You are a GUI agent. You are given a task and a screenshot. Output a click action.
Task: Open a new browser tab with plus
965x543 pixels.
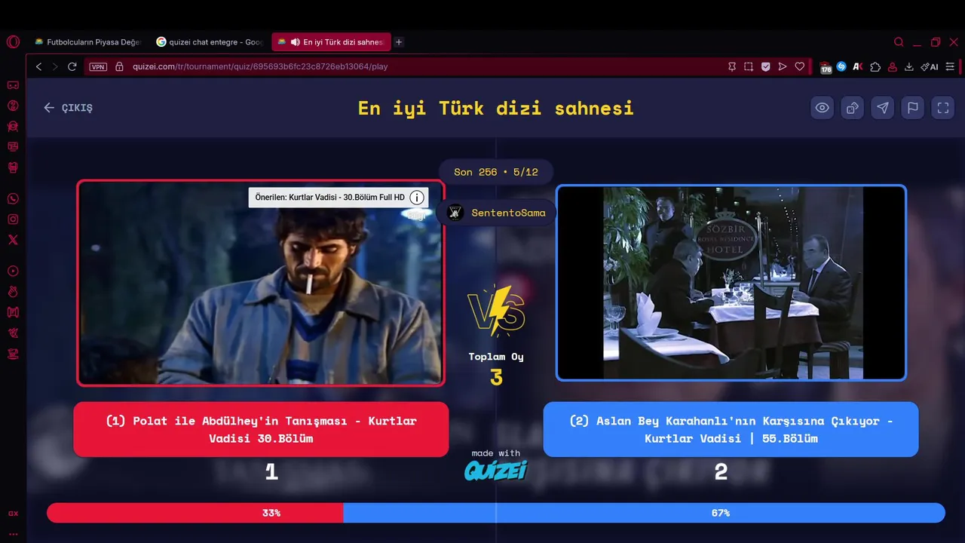coord(399,42)
